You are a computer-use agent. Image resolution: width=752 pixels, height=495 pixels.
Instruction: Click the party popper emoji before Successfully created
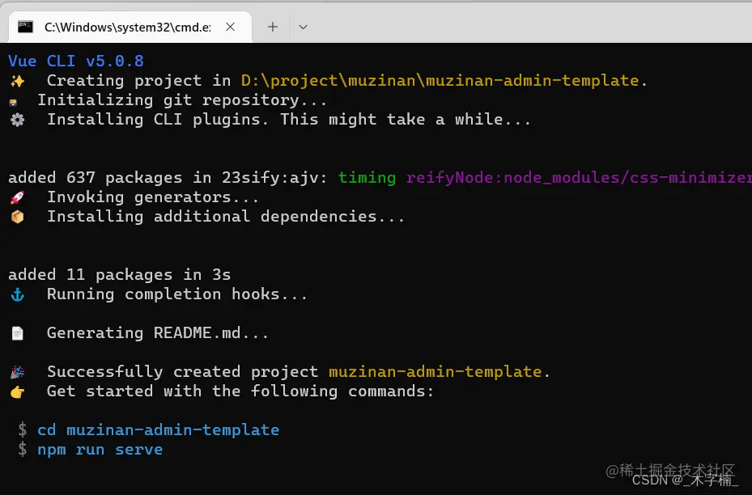[x=17, y=372]
